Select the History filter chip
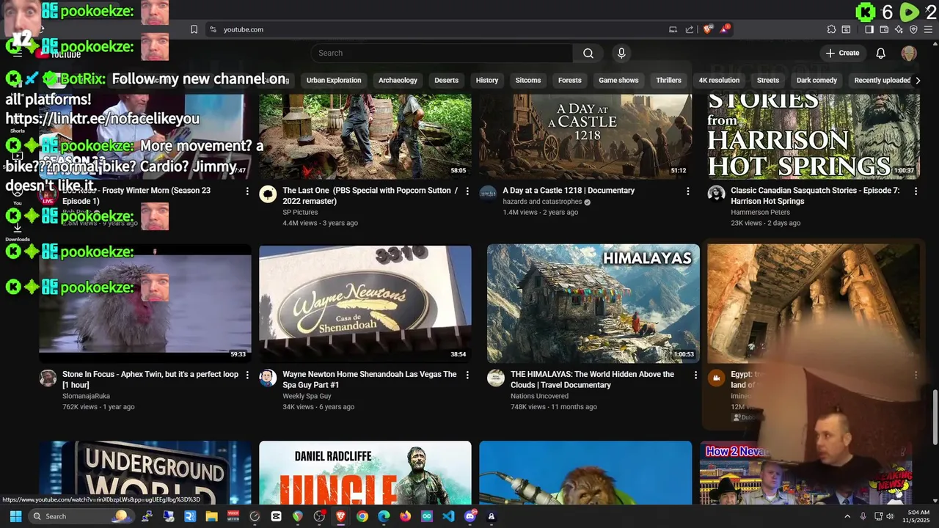Viewport: 939px width, 528px height. 487,80
